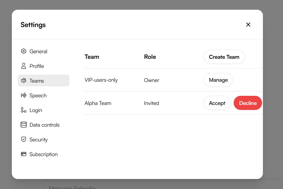This screenshot has width=283, height=189.
Task: Click the VIP-users-only team name
Action: (101, 80)
